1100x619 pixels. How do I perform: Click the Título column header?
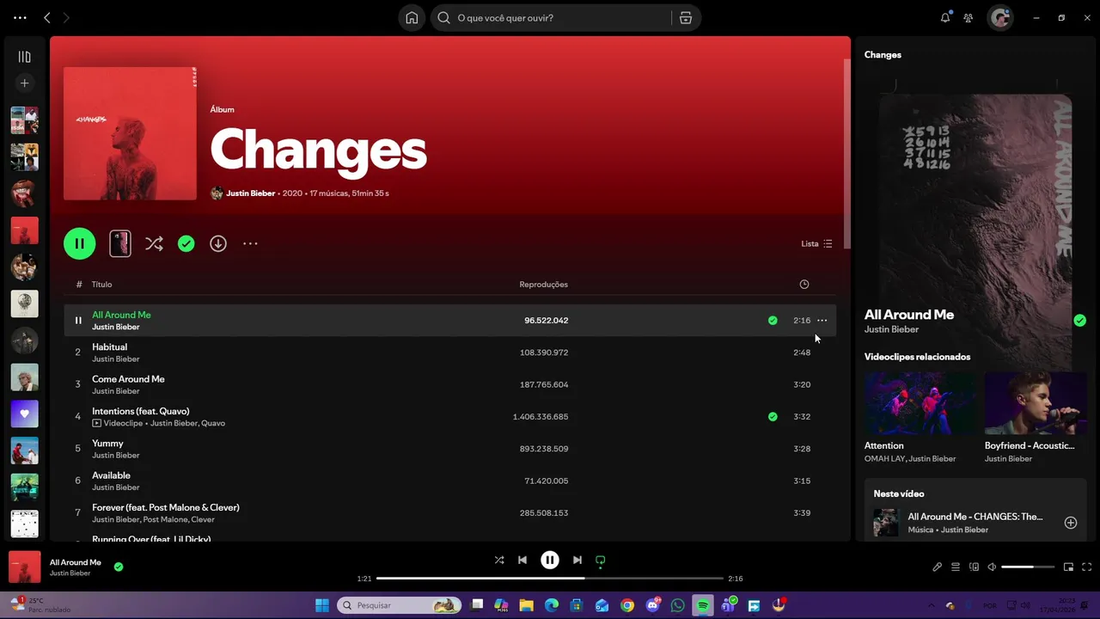point(101,285)
